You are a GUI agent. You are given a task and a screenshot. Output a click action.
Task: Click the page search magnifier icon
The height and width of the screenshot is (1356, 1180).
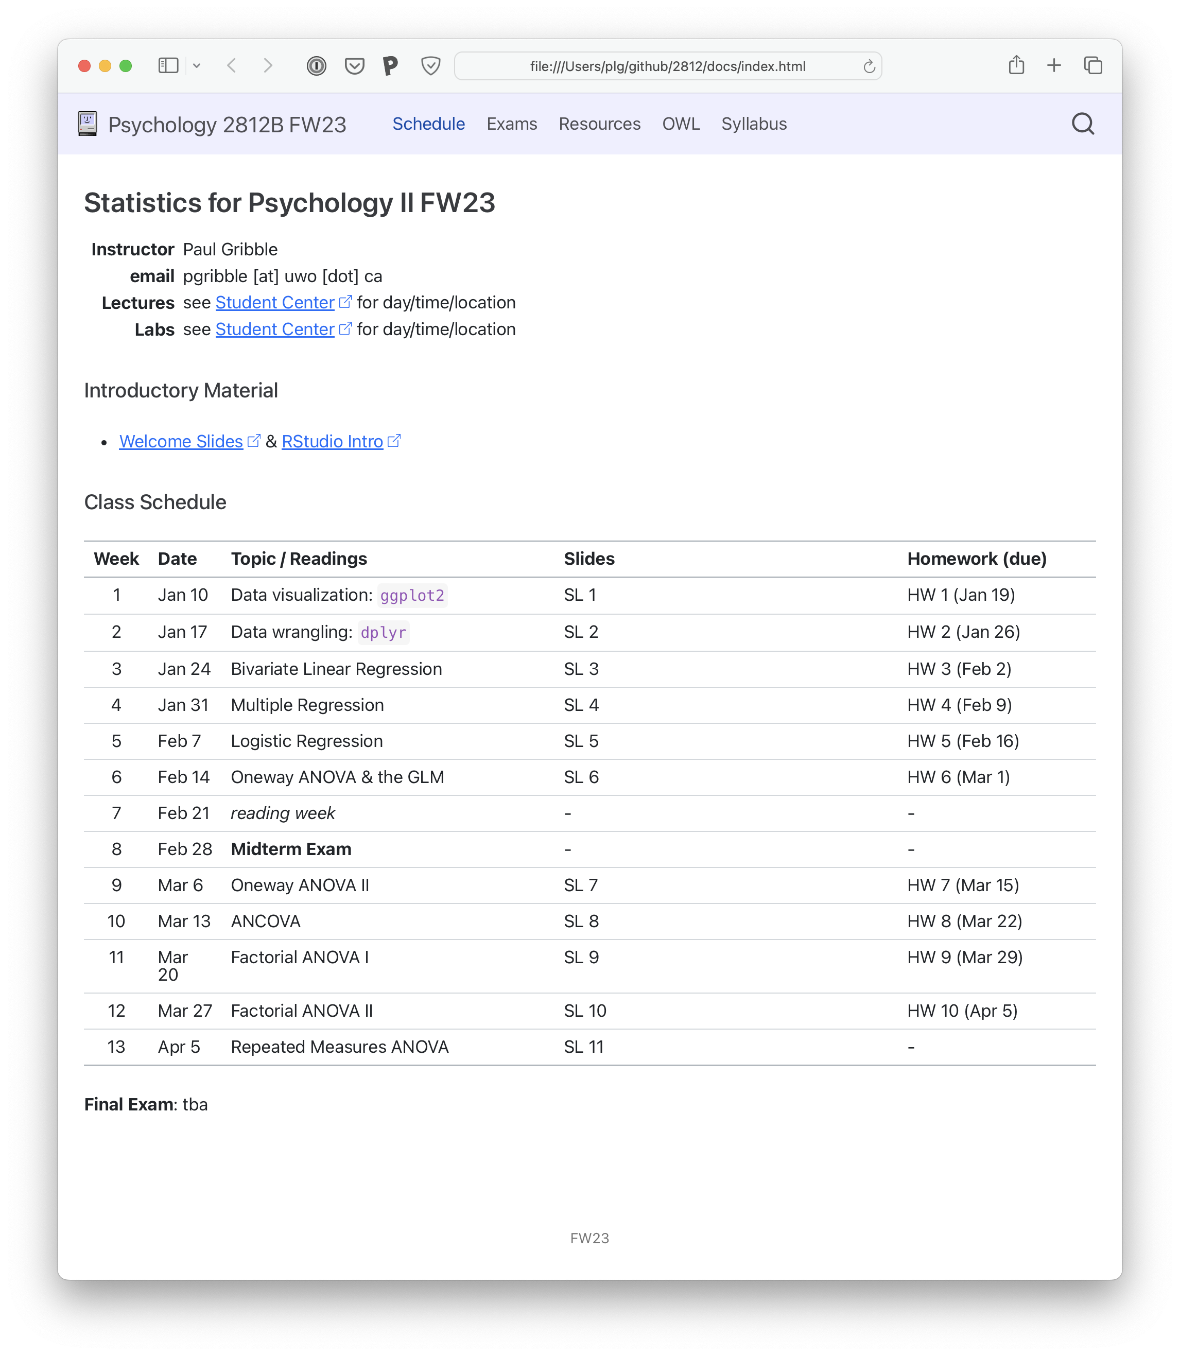[x=1083, y=124]
